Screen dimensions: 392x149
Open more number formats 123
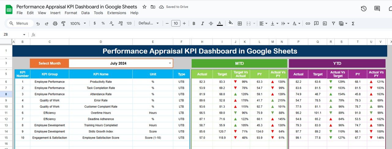click(129, 23)
